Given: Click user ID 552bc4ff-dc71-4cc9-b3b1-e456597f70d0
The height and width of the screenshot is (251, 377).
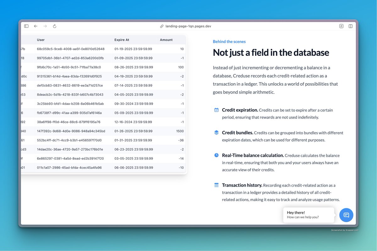Looking at the screenshot, I should 69,140.
